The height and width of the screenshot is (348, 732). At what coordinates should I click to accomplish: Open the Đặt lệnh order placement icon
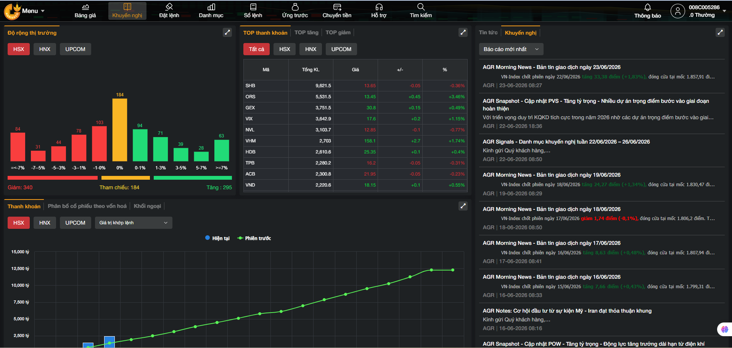click(169, 7)
